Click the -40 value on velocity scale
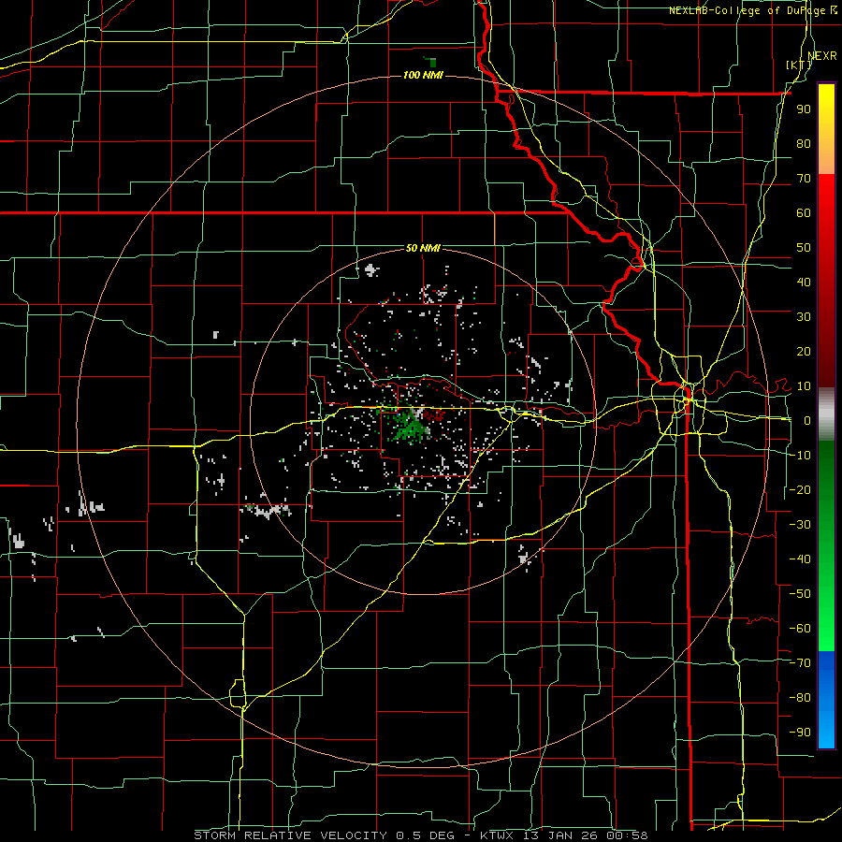The image size is (842, 842). click(800, 559)
